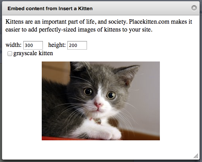The width and height of the screenshot is (202, 162).
Task: Click the 'grayscale kitten' label text
Action: 33,53
